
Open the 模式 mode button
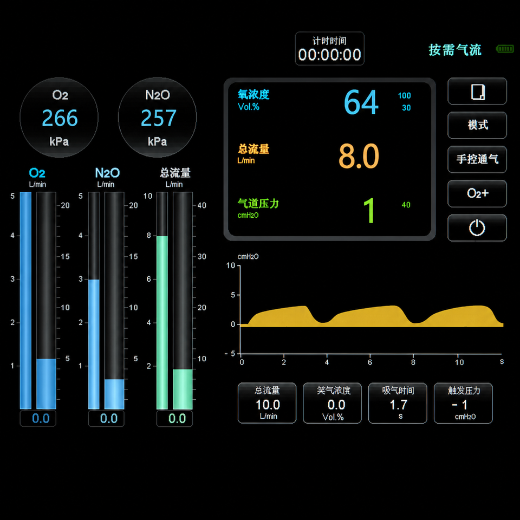point(477,125)
